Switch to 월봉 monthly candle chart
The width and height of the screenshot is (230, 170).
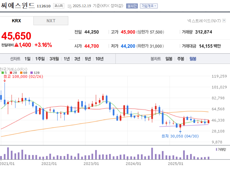point(193,59)
